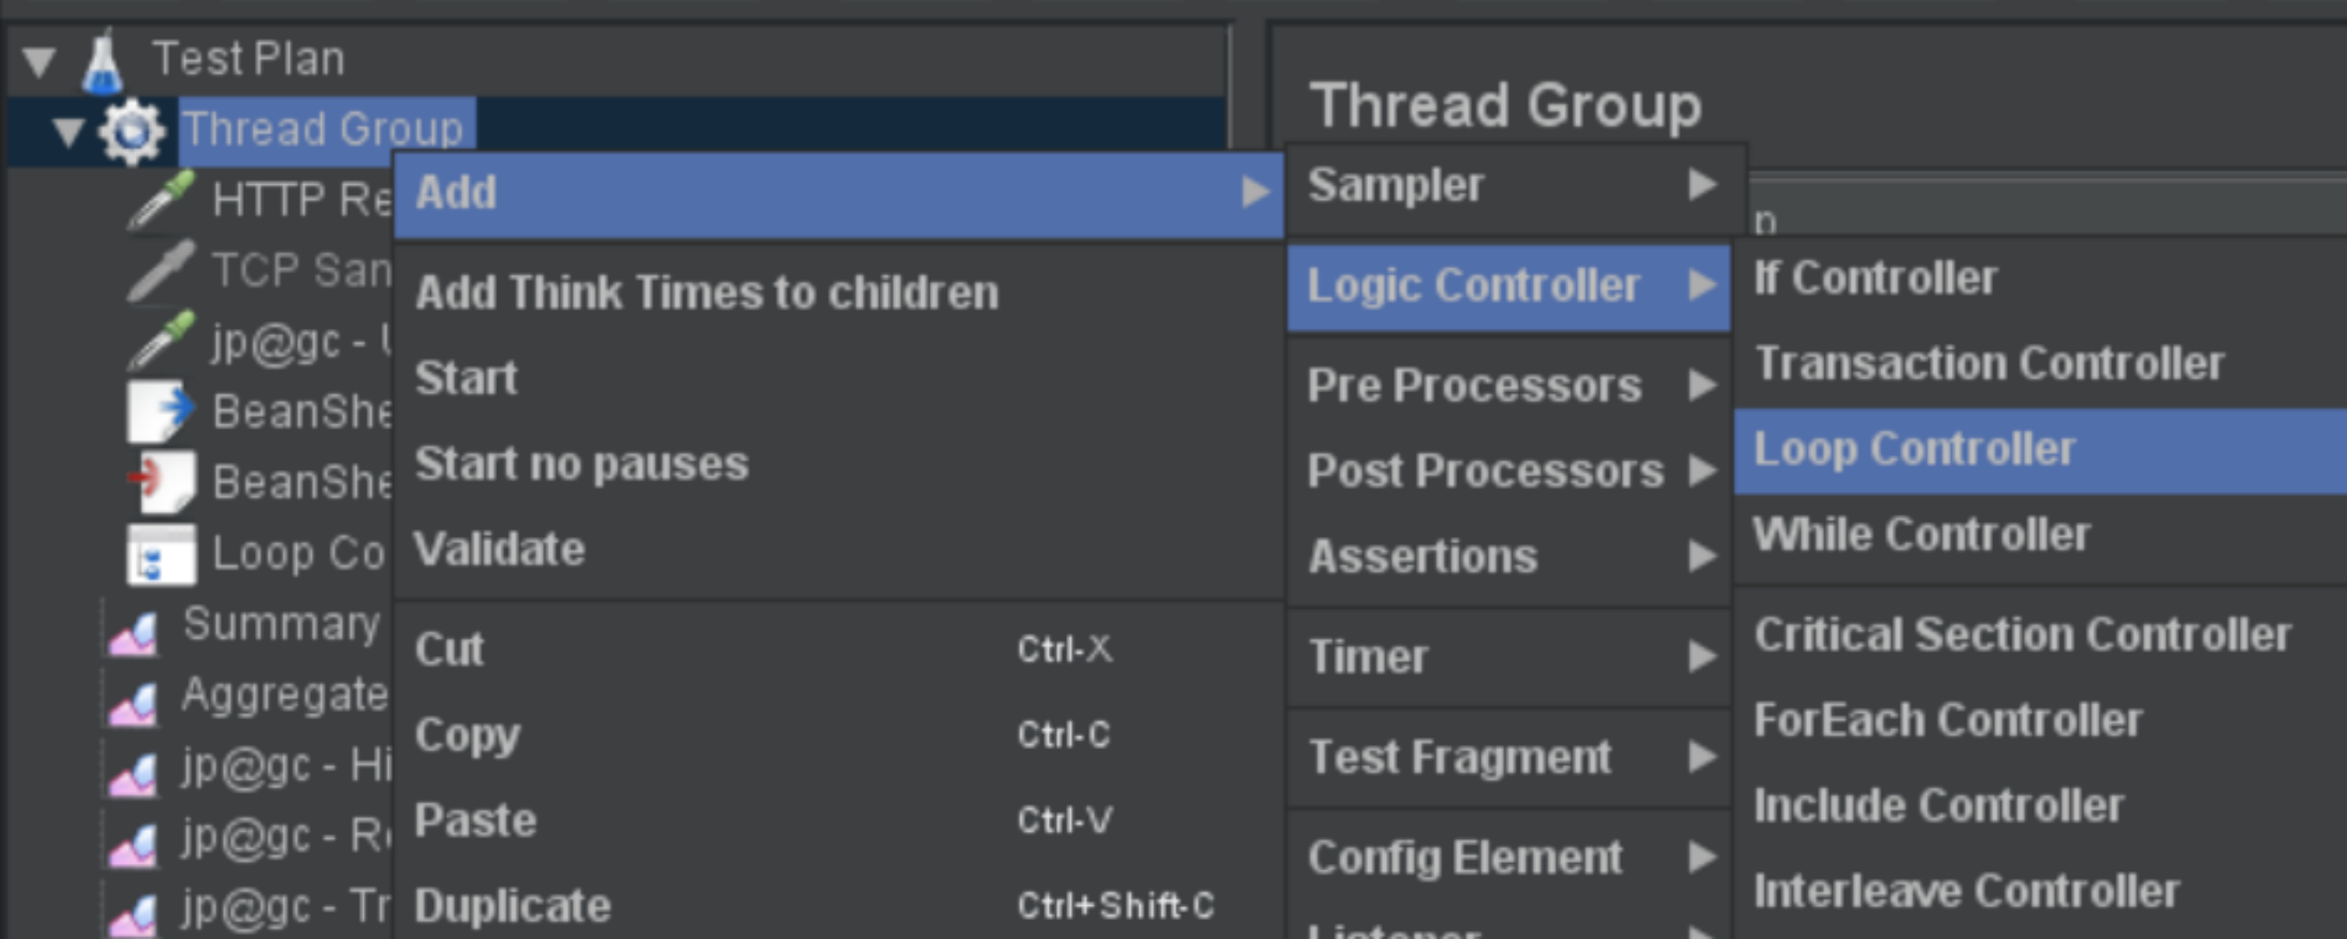Click the Aggregate Report graph icon
Screen dimensions: 2347x939
coord(134,703)
